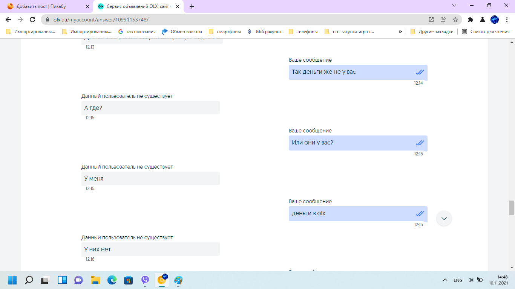Open a new browser tab
Viewport: 515px width, 289px height.
[192, 6]
